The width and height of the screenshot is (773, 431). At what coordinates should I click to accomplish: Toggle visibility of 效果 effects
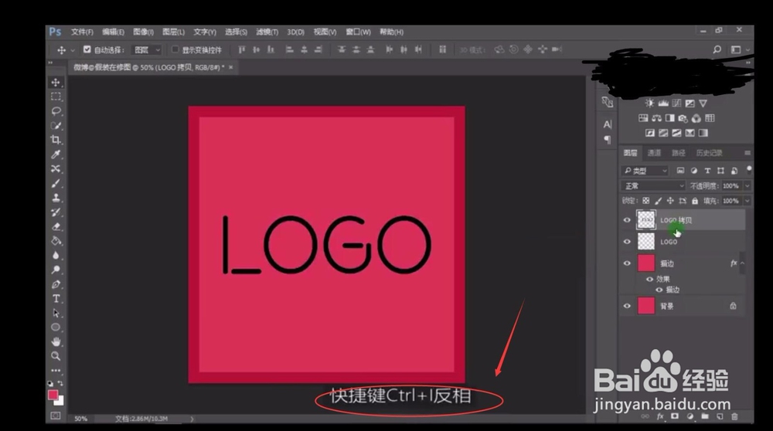pyautogui.click(x=650, y=280)
